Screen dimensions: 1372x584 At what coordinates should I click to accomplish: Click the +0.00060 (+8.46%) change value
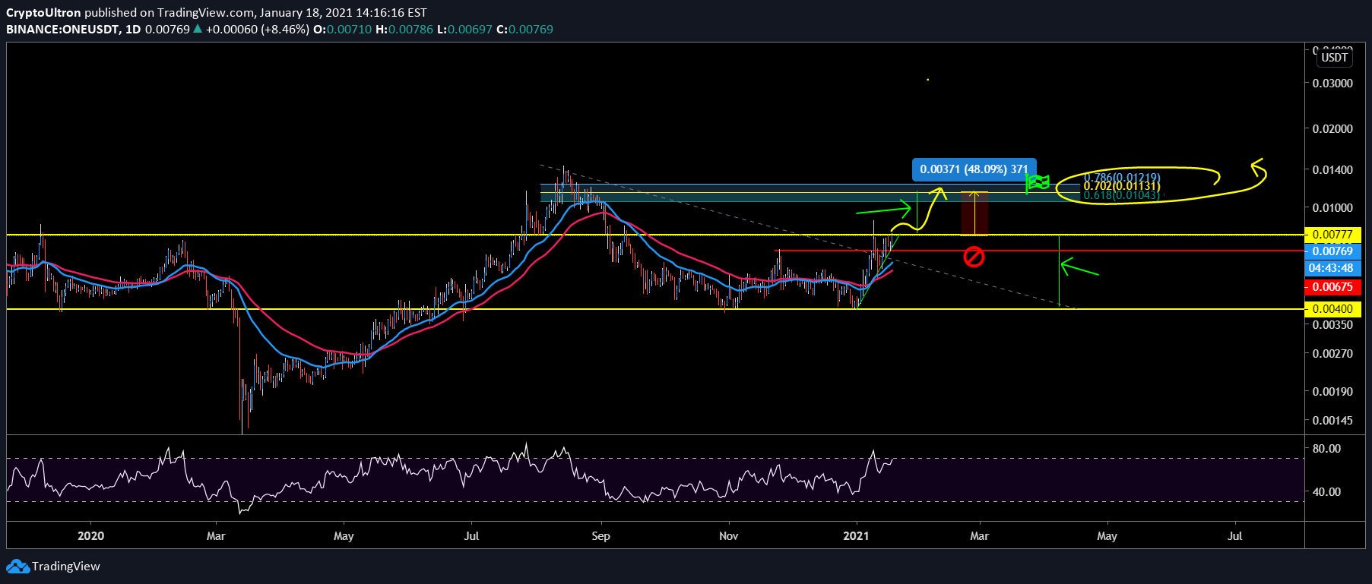point(257,29)
